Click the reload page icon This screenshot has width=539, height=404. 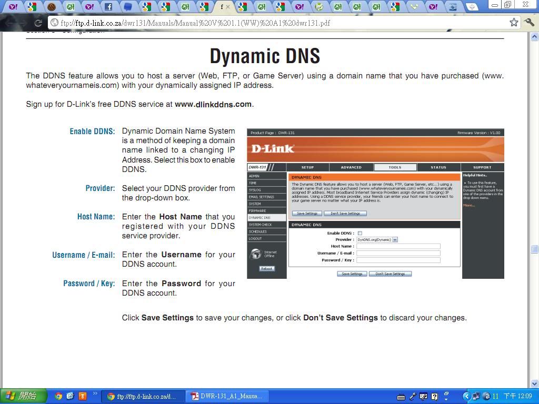(38, 23)
